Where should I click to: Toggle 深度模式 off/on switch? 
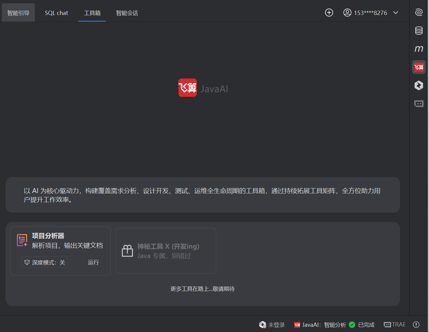[x=44, y=262]
